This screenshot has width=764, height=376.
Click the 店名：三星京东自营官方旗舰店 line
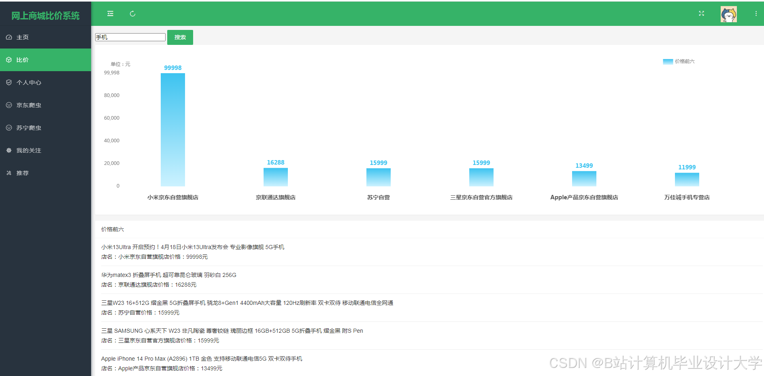click(x=160, y=340)
